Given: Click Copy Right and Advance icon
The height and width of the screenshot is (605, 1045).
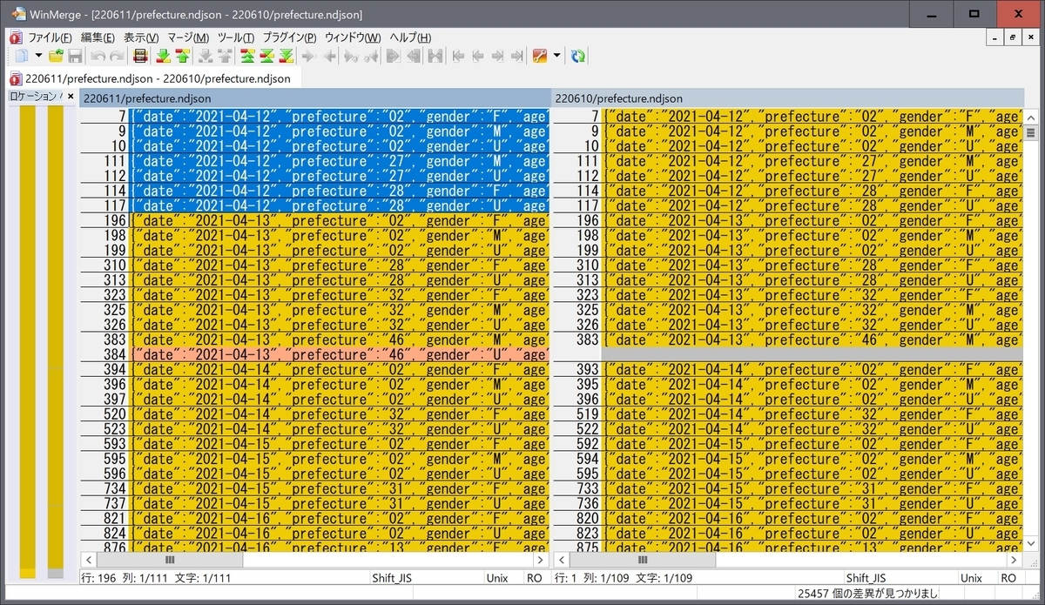Looking at the screenshot, I should (x=352, y=56).
